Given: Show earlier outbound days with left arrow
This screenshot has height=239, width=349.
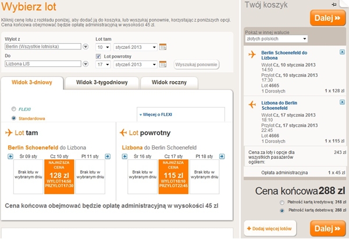Looking at the screenshot, I should pyautogui.click(x=10, y=156).
